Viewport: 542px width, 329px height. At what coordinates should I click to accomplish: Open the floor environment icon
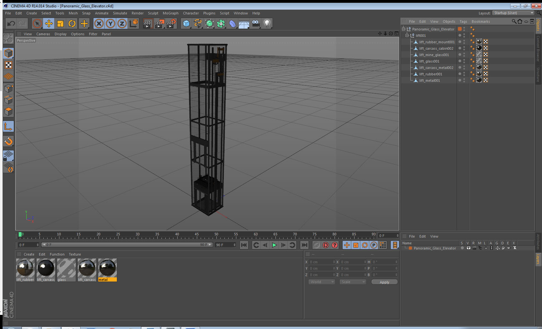point(244,23)
